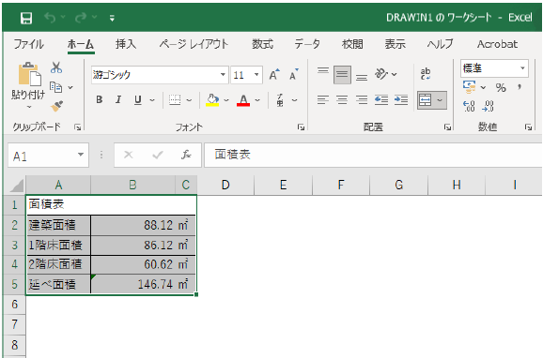543x358 pixels.
Task: Click the accounting currency format icon
Action: (x=469, y=87)
